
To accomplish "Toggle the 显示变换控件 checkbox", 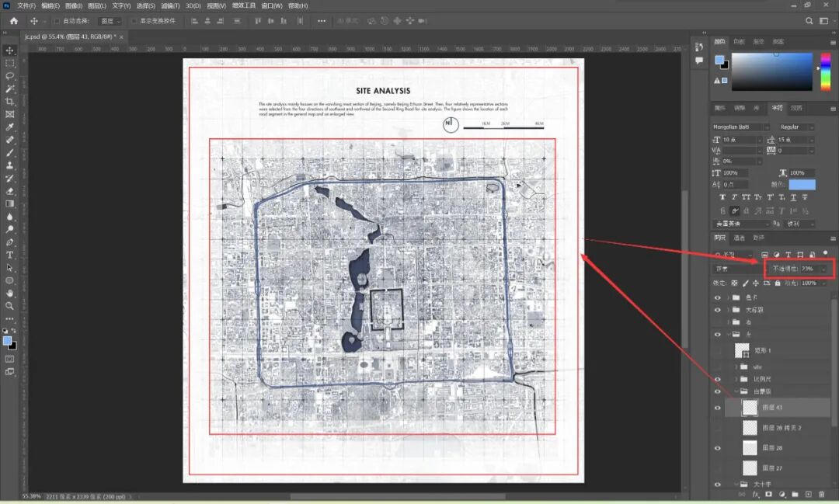I will tap(134, 21).
